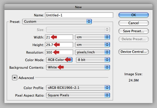Click into the Resolution value field
This screenshot has width=157, height=108.
click(59, 52)
